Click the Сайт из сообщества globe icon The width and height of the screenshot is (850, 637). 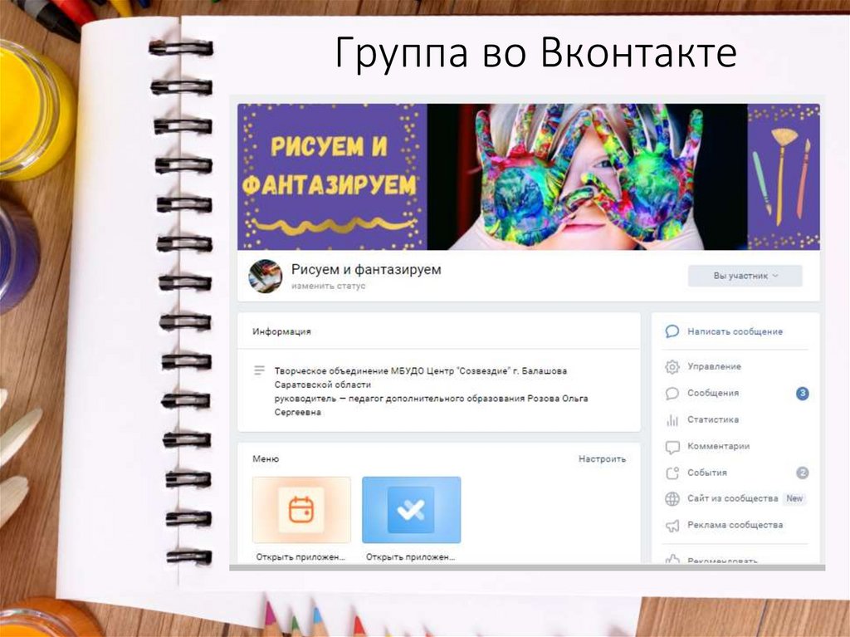[672, 498]
